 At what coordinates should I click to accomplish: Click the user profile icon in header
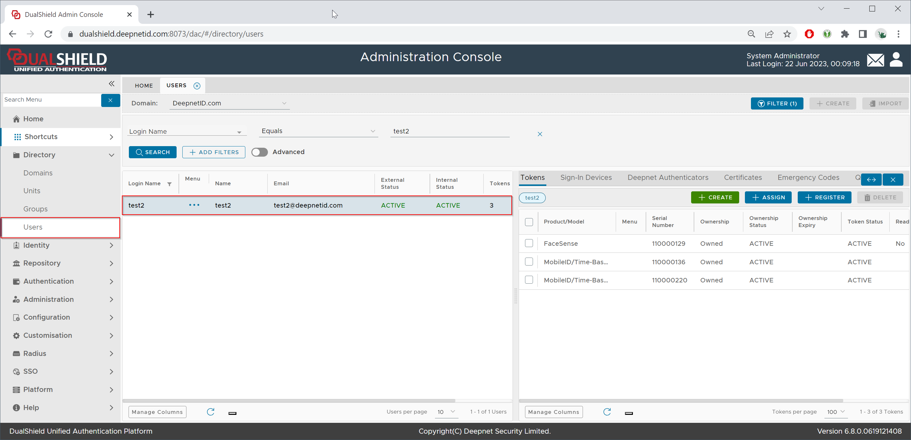pos(896,60)
